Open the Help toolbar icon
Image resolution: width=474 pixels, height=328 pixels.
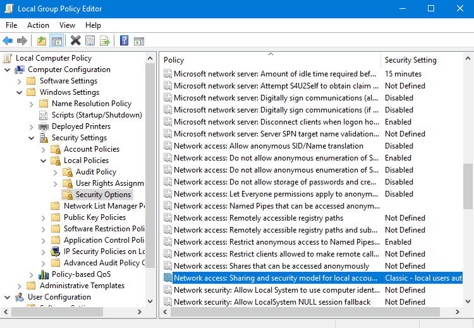point(125,40)
